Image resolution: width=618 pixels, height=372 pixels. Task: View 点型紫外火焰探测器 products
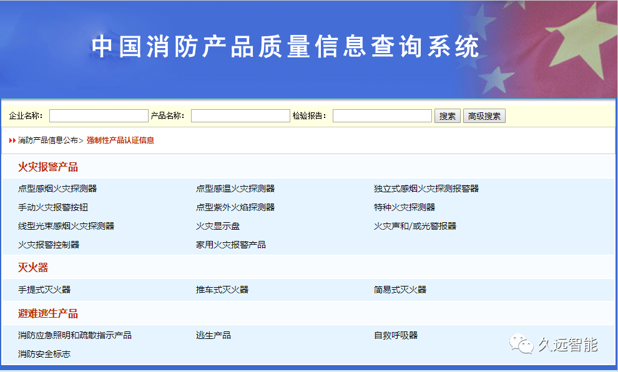235,207
